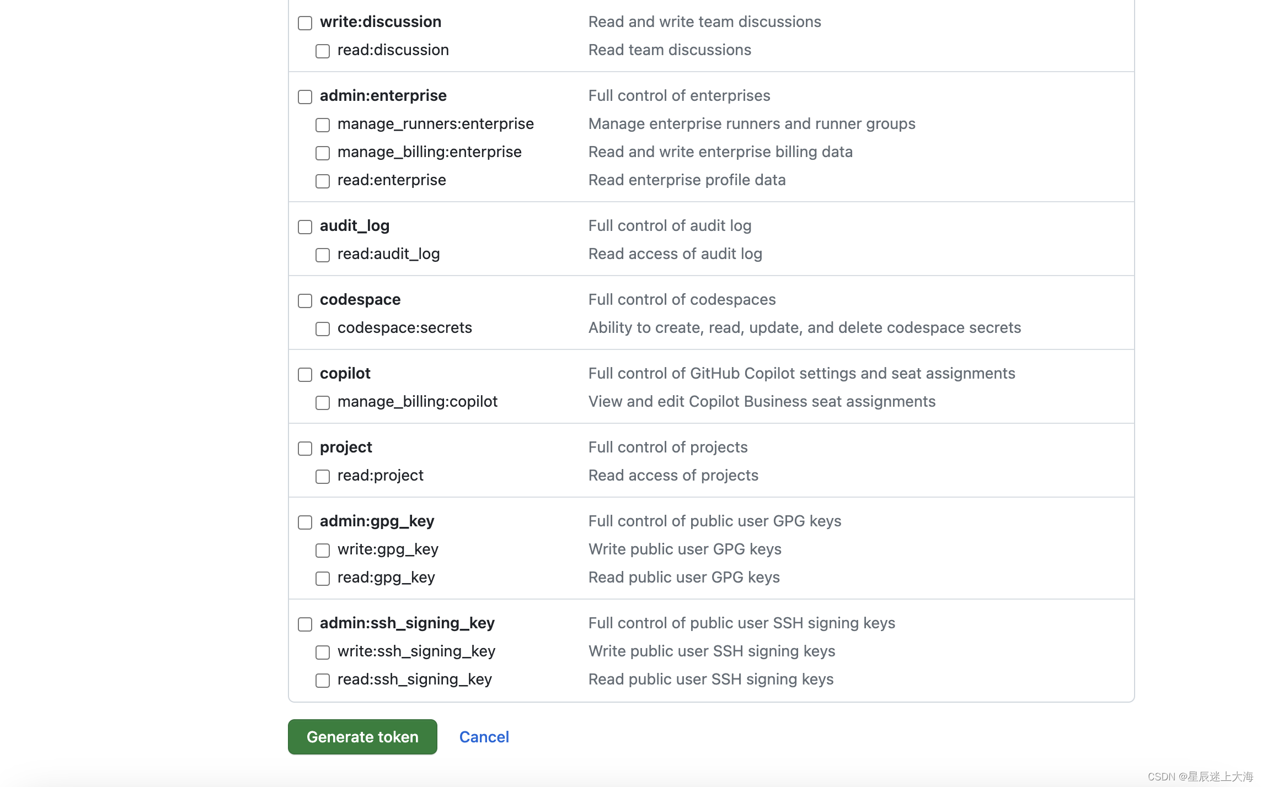Select the write:gpg_key scope checkbox
Screen dimensions: 1262x787
[323, 550]
